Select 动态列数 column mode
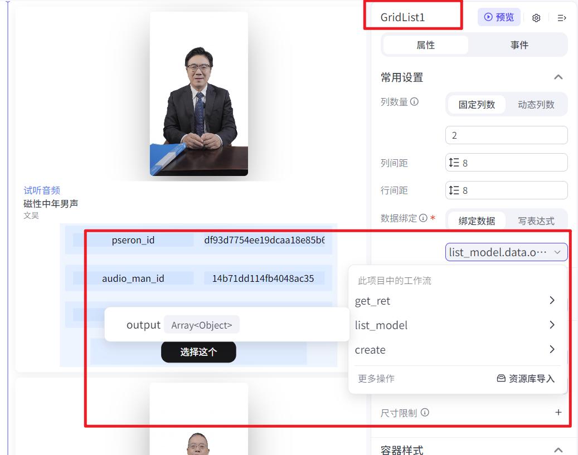This screenshot has width=578, height=455. tap(537, 104)
